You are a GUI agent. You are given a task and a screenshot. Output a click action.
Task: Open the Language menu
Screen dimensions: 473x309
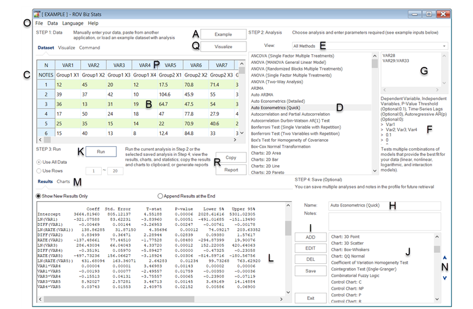coord(72,23)
